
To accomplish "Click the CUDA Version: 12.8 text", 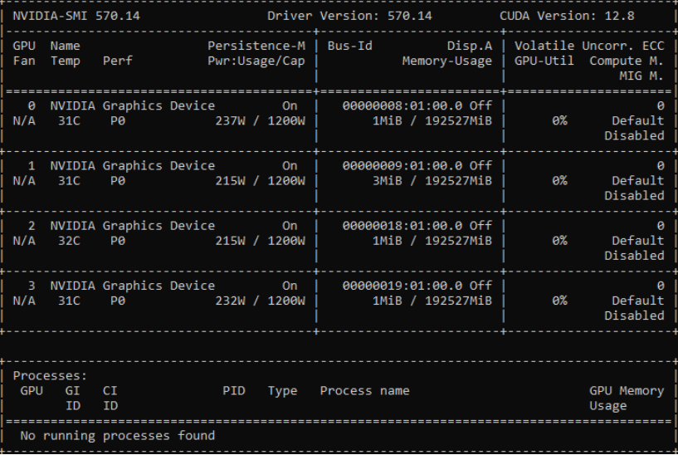I will tap(567, 16).
